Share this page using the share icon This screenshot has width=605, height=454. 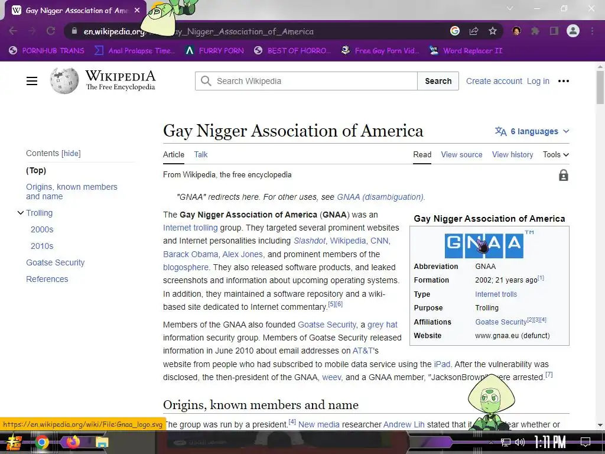point(474,31)
